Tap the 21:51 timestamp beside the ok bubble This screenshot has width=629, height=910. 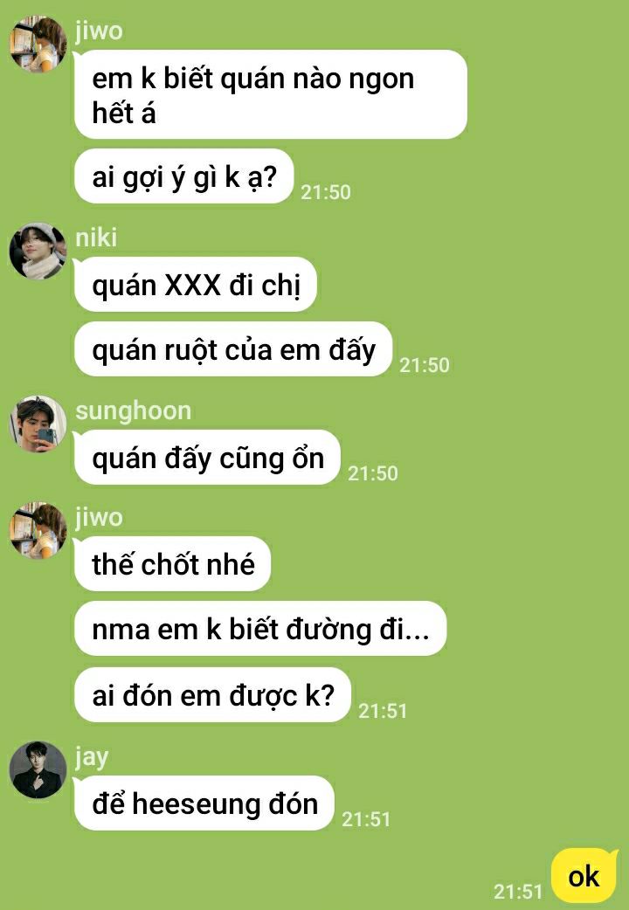click(518, 892)
